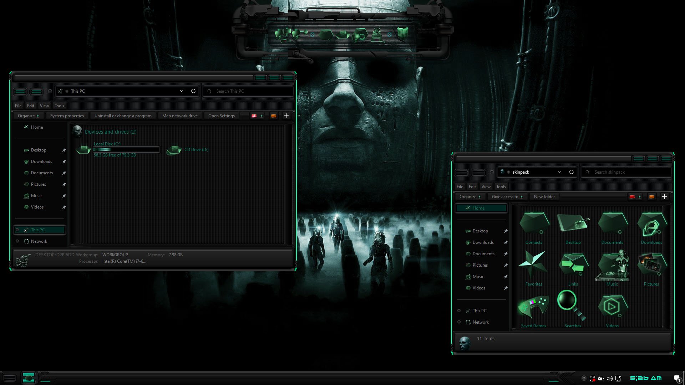Click inside the Search This PC field
This screenshot has width=685, height=385.
pos(248,91)
